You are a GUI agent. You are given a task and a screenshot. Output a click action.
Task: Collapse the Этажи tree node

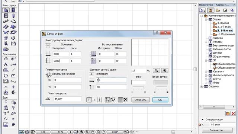(x=206, y=20)
